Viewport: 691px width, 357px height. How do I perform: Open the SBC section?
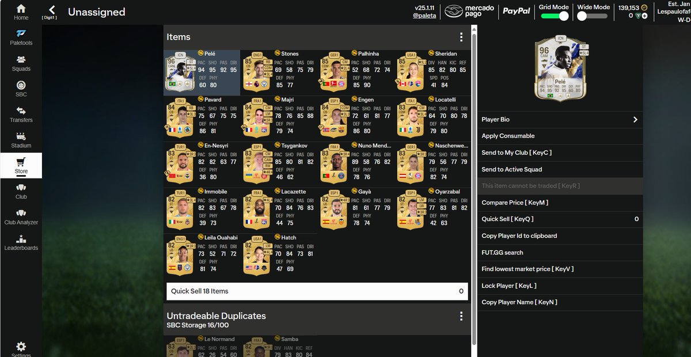coord(21,88)
